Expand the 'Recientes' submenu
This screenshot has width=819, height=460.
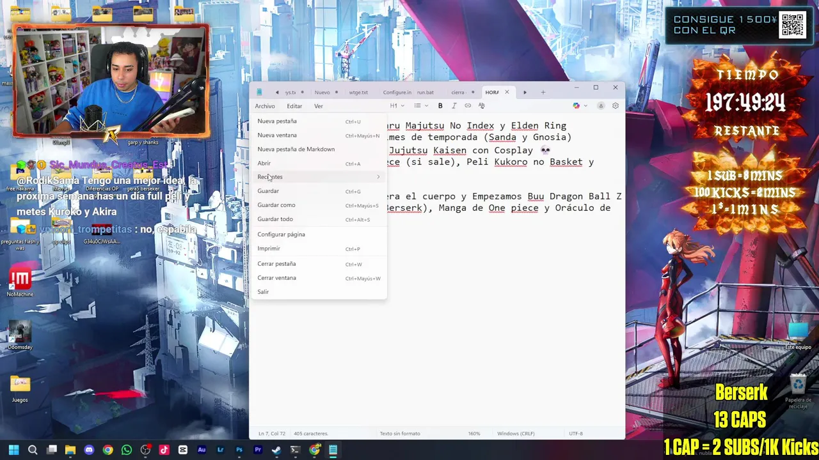point(319,177)
